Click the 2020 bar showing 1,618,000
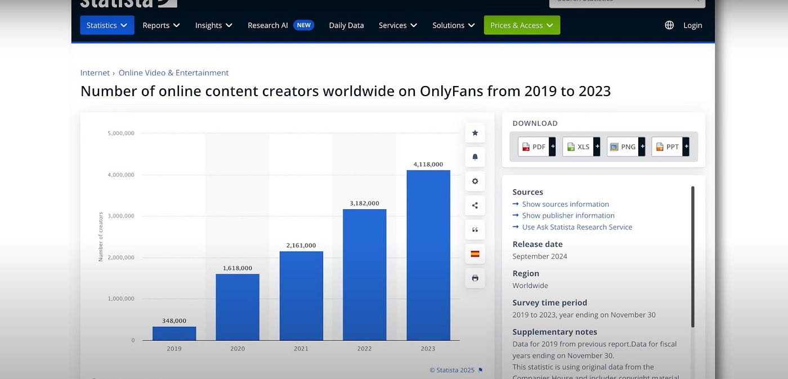The image size is (788, 379). [238, 307]
